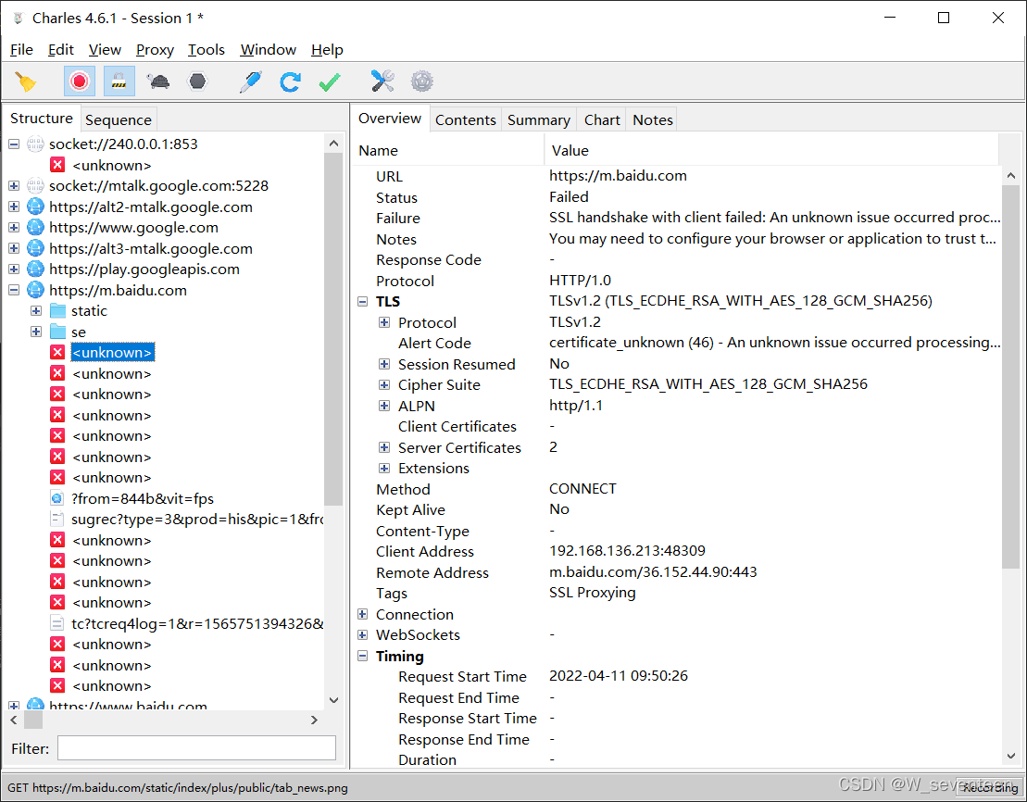Open the Chart tab
This screenshot has width=1027, height=802.
pyautogui.click(x=601, y=119)
